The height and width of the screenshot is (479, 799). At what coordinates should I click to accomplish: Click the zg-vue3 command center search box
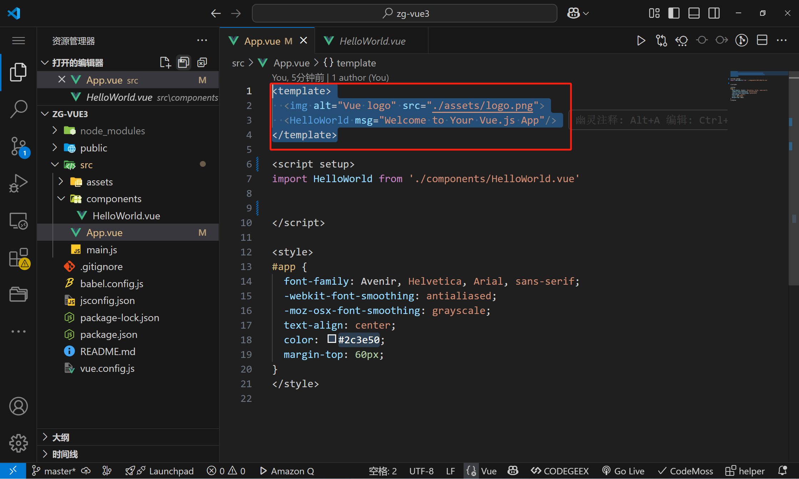pos(404,13)
